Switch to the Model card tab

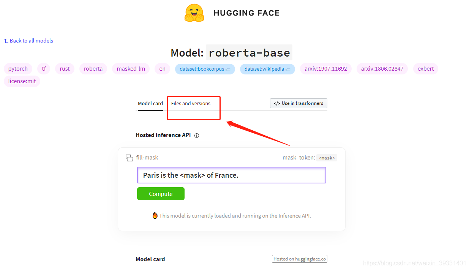150,103
